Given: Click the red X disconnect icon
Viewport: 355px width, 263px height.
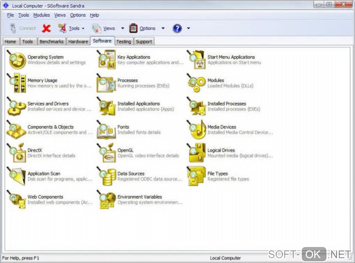Looking at the screenshot, I should click(x=46, y=29).
